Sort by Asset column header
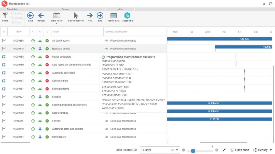This screenshot has width=275, height=154. (x=56, y=32)
